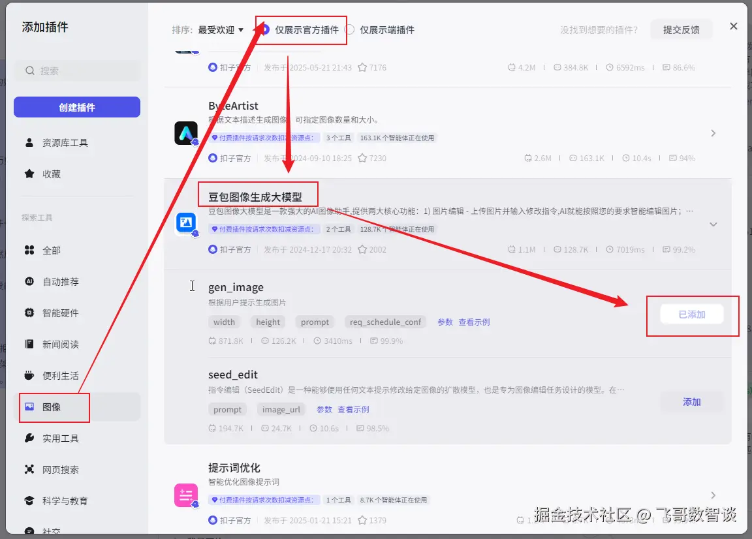Open 资源库工具 person icon

(29, 142)
